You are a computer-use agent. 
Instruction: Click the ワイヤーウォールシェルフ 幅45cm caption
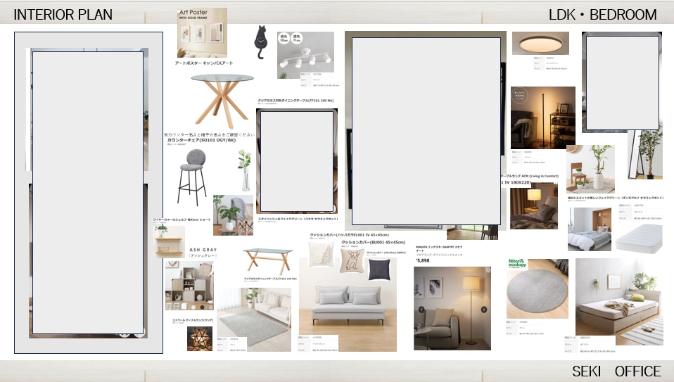pos(182,219)
